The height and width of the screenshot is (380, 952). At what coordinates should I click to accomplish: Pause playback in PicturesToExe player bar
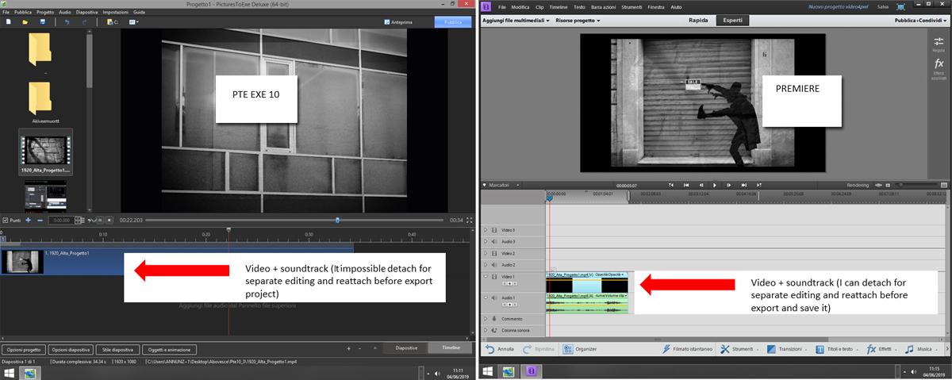101,220
